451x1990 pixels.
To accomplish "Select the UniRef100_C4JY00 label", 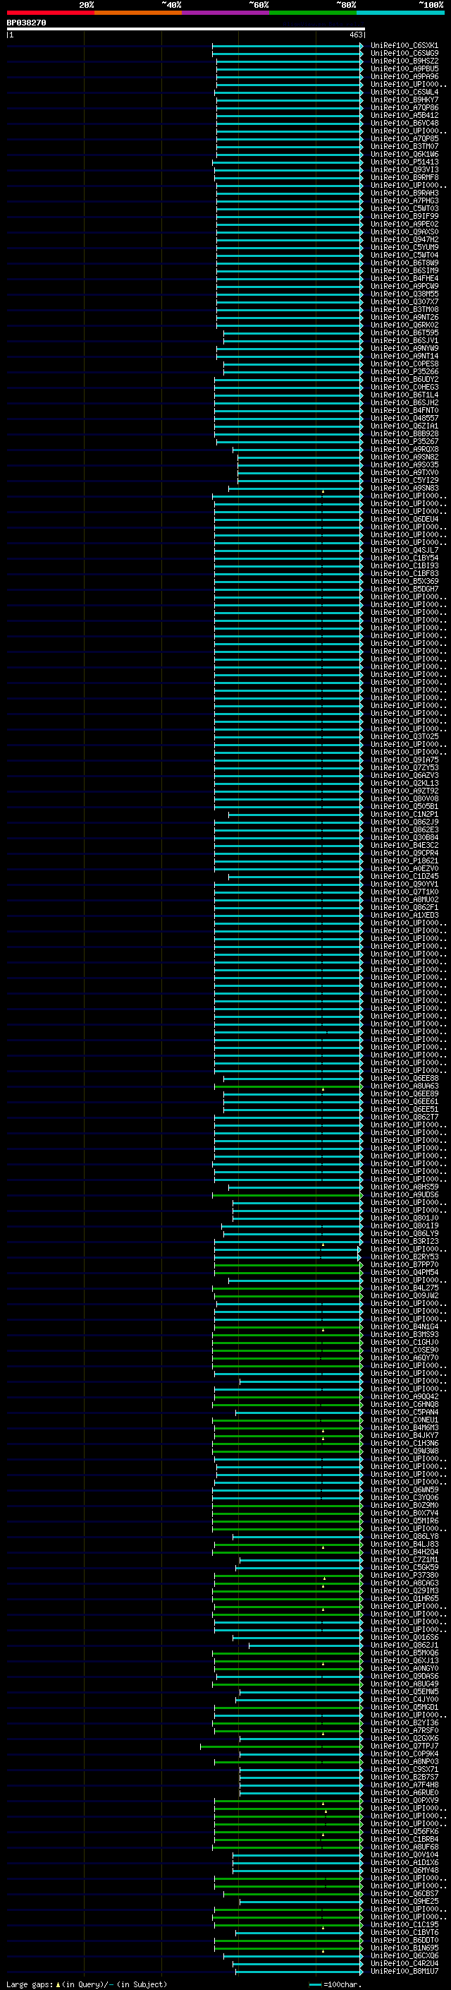I will [x=404, y=1700].
